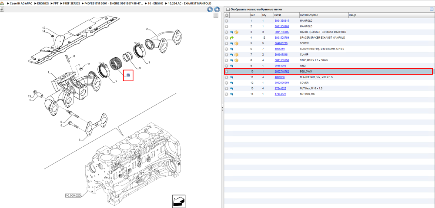Click the small toolbar icon below home
This screenshot has width=435, height=208.
[x=2, y=9]
